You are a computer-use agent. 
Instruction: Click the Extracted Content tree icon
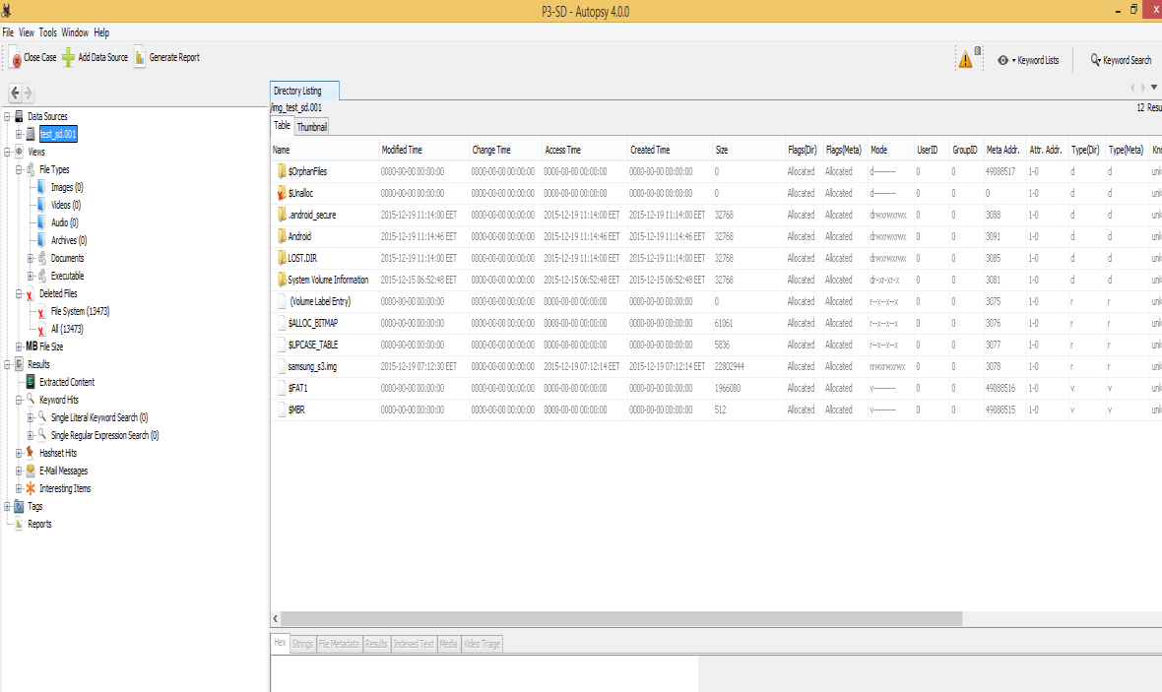tap(31, 382)
